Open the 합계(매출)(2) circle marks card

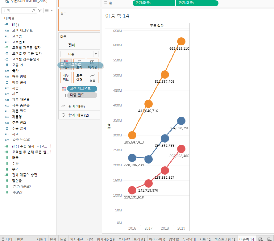tap(79, 115)
